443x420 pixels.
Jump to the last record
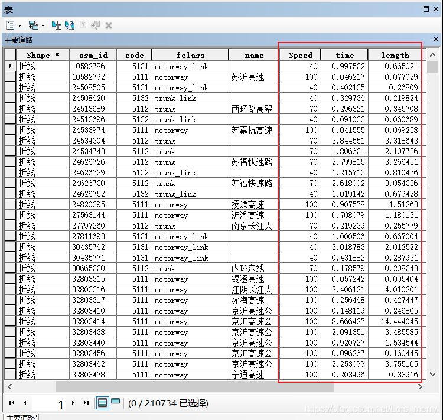point(86,402)
